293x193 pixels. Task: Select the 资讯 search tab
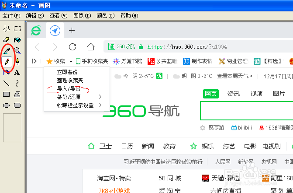(234, 94)
